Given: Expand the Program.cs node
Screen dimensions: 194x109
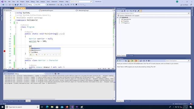Looking at the screenshot, I should 119,23.
